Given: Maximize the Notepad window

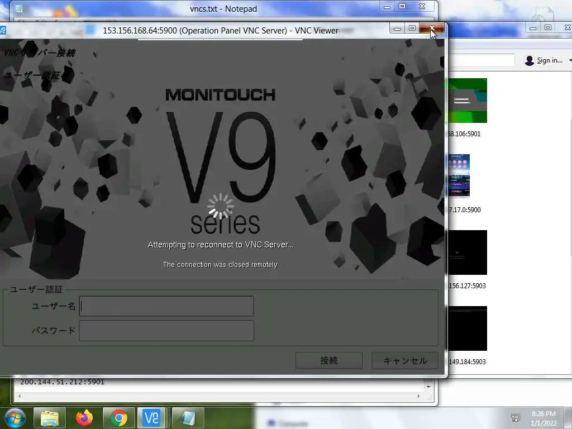Looking at the screenshot, I should click(x=402, y=6).
